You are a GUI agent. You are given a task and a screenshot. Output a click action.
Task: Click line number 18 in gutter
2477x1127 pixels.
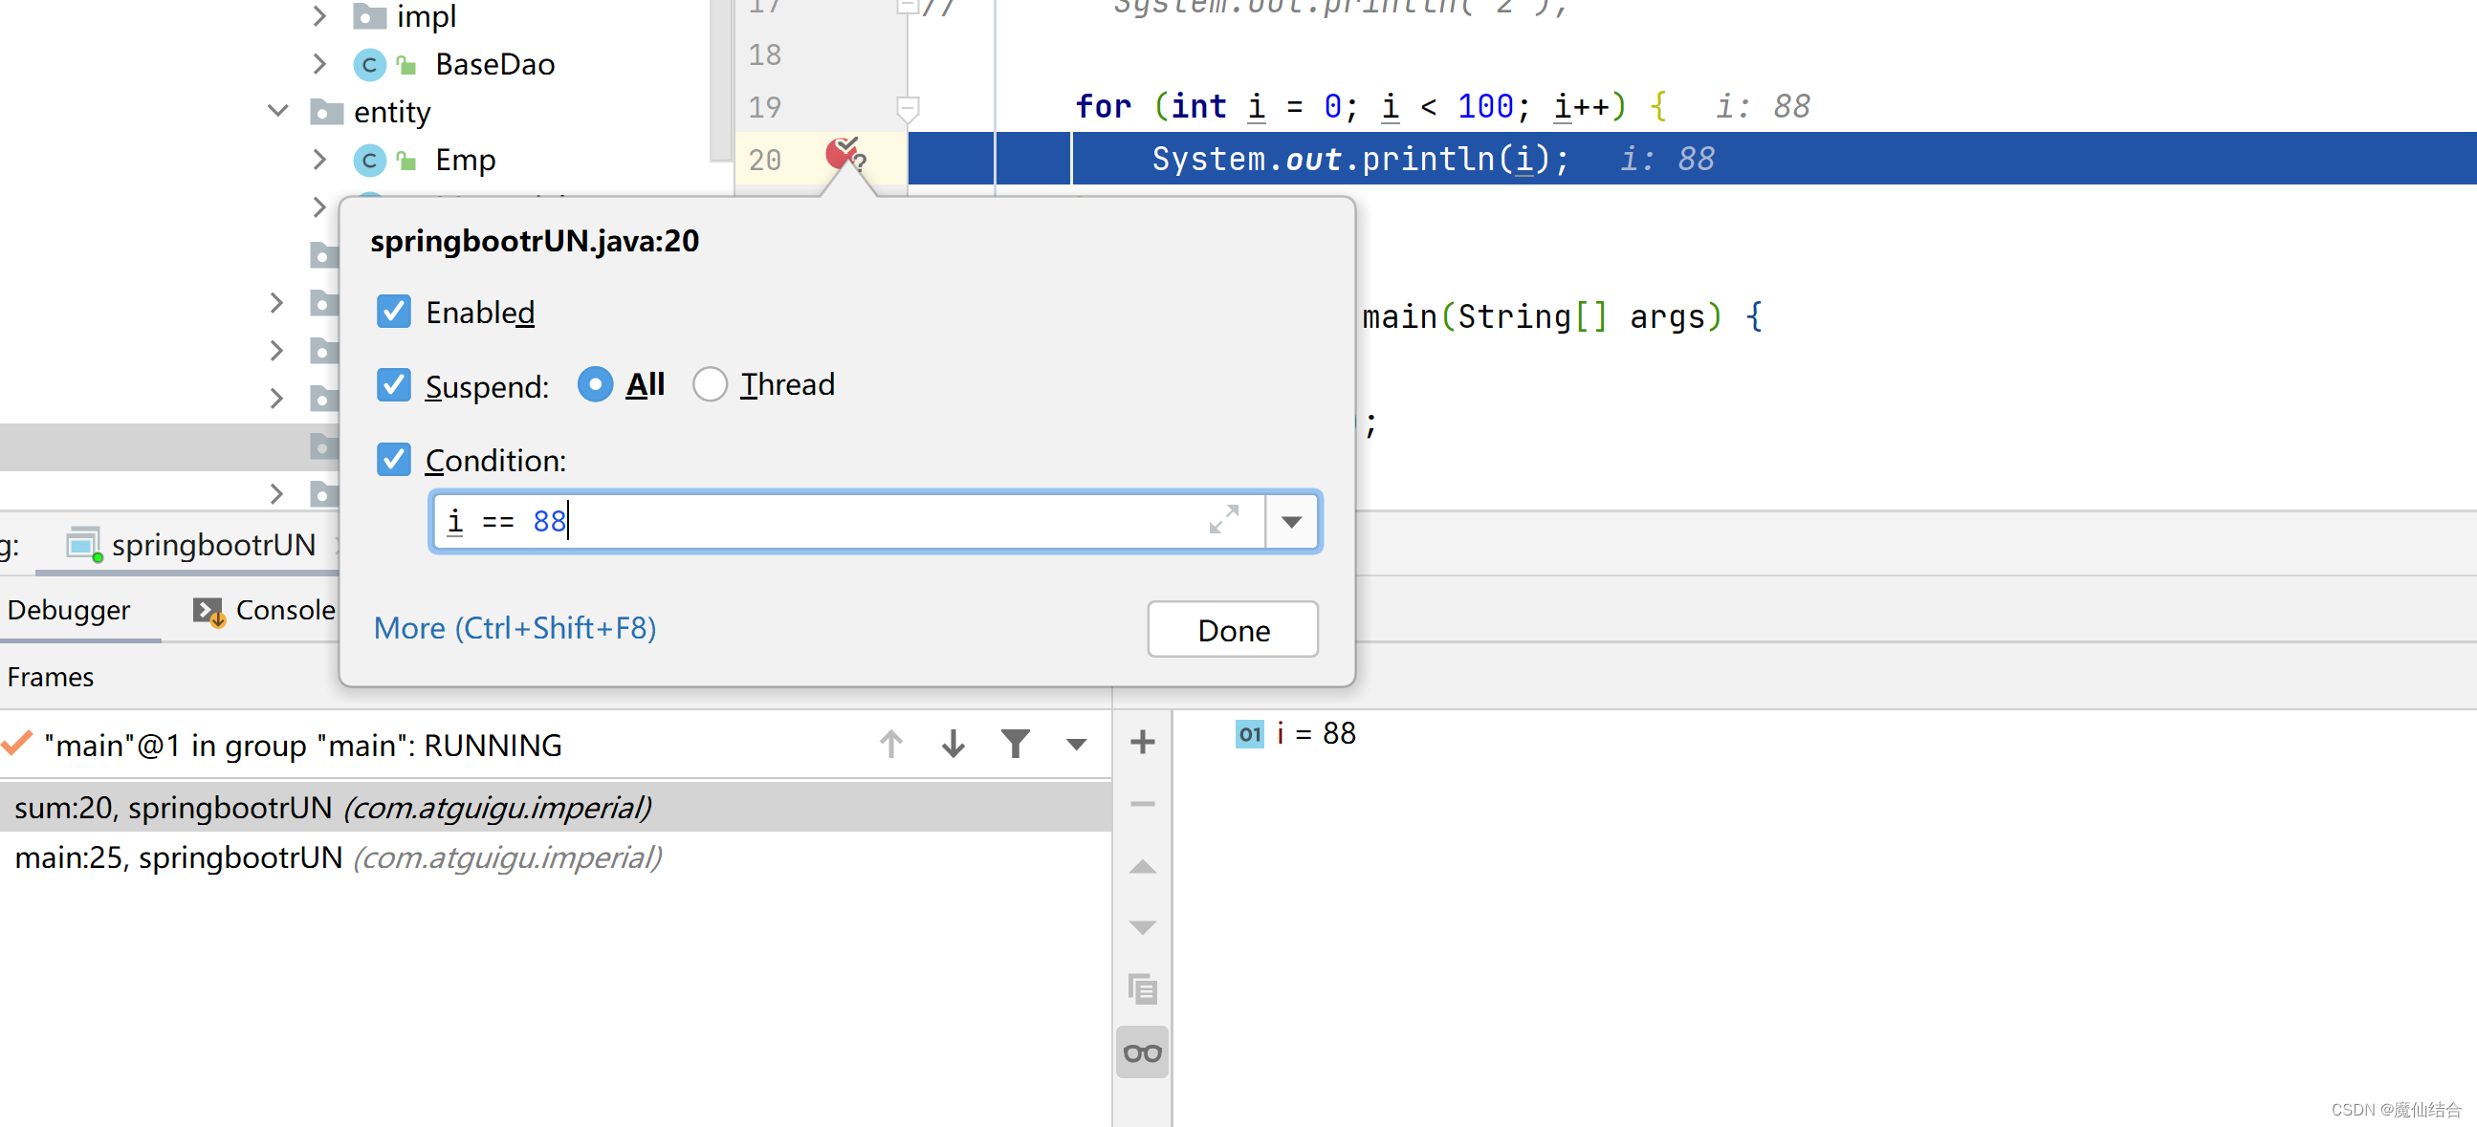tap(764, 54)
